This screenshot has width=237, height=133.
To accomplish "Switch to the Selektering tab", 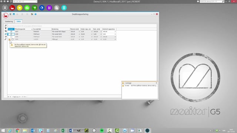I will point(9,21).
